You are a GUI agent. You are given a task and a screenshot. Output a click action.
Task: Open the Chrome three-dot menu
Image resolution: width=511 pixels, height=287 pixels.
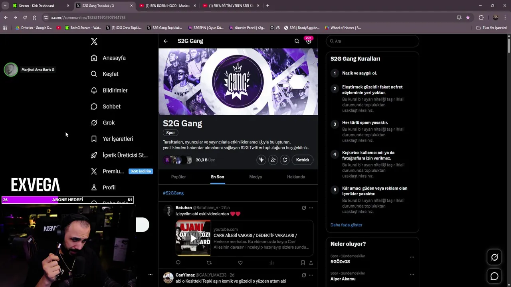coord(505,18)
